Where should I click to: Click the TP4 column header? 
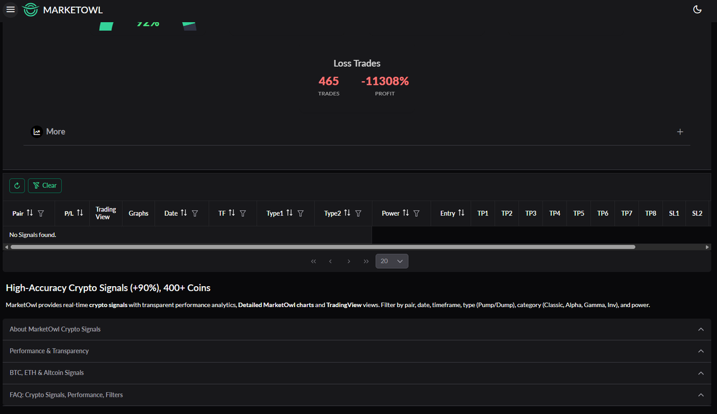(554, 213)
